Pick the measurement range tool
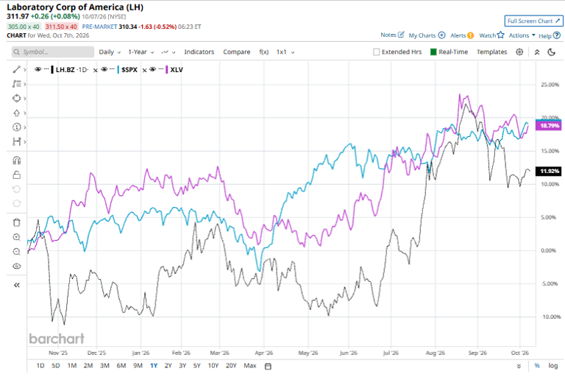The image size is (565, 380). pos(17,141)
